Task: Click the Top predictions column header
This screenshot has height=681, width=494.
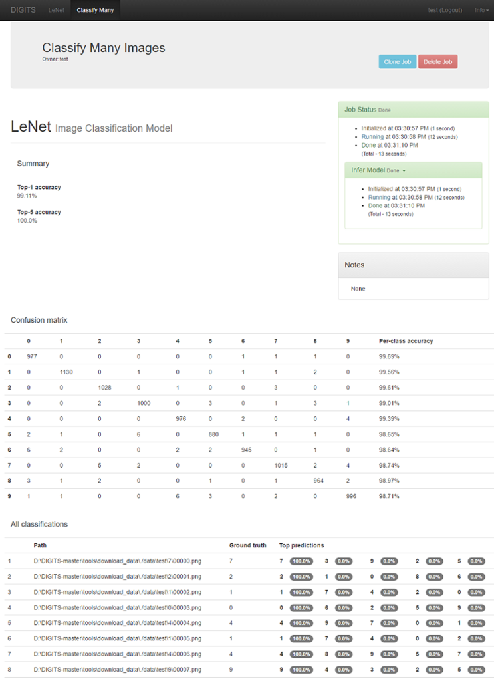Action: tap(301, 545)
